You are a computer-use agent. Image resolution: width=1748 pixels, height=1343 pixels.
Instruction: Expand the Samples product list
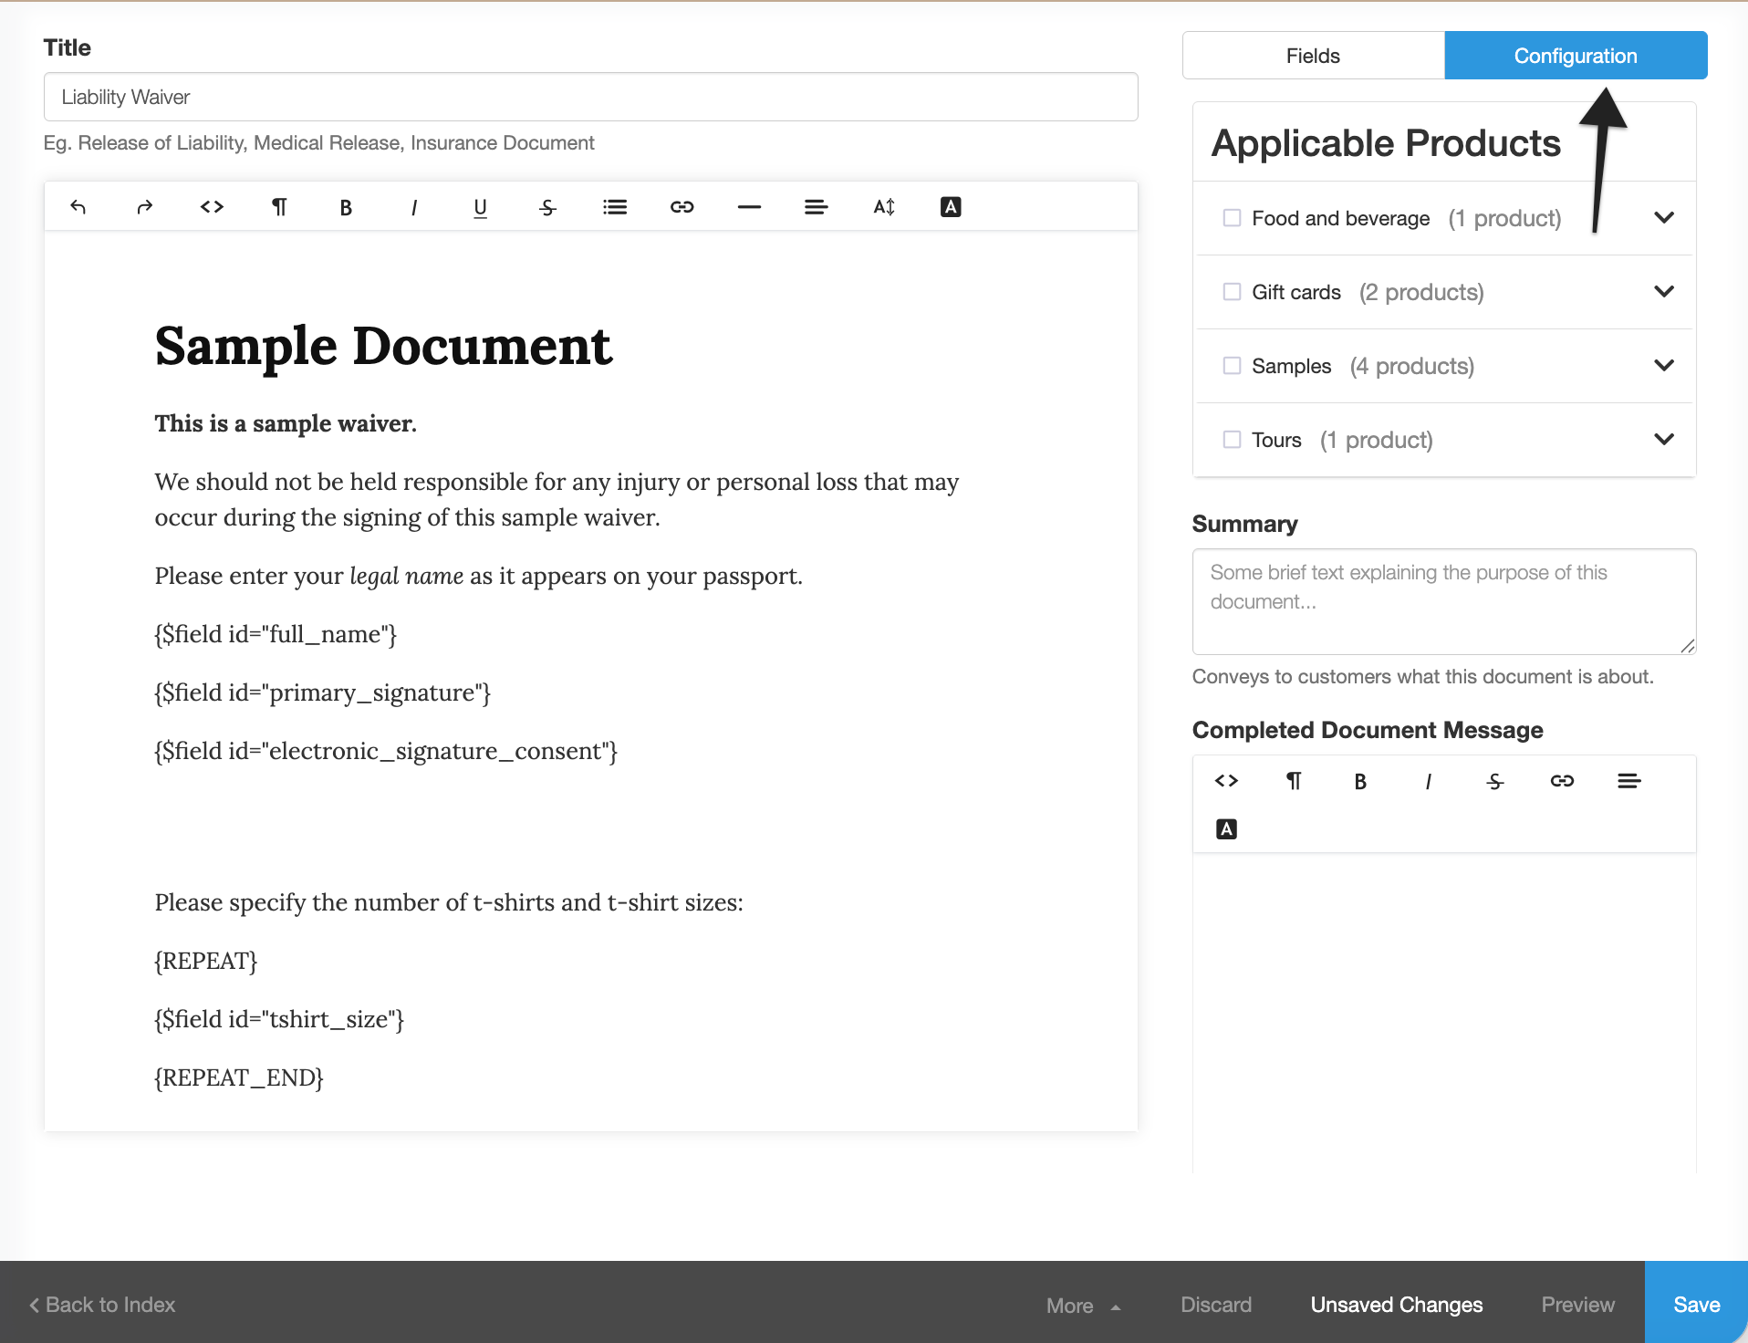pyautogui.click(x=1664, y=366)
